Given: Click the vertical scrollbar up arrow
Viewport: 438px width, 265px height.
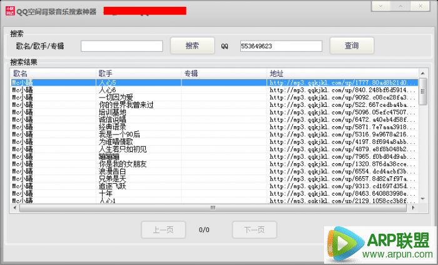Looking at the screenshot, I should pos(422,73).
